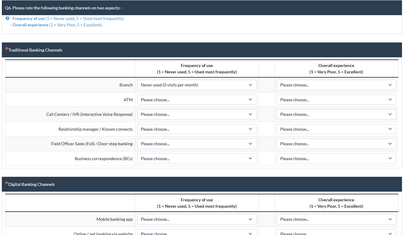Viewport: 412px width, 235px height.
Task: Click the Digital Banking Channels section header
Action: point(32,184)
